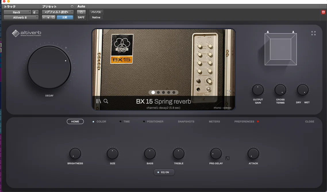Switch to the HOME tab

click(75, 121)
